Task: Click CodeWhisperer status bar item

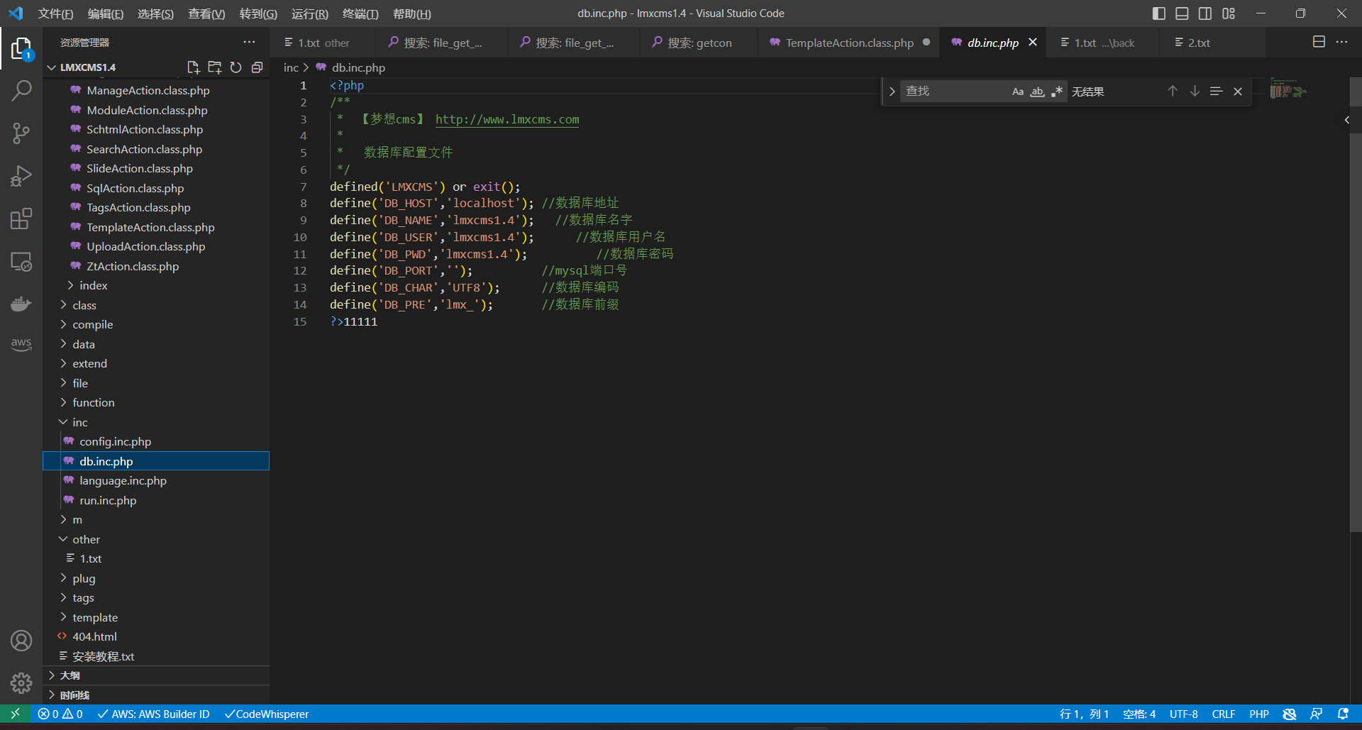Action: tap(267, 714)
